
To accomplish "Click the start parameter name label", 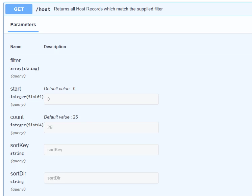I will pyautogui.click(x=16, y=89).
